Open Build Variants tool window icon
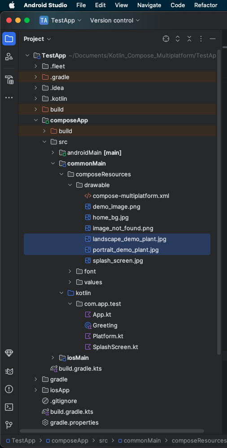Screen dimensions: 227x448 point(9,80)
